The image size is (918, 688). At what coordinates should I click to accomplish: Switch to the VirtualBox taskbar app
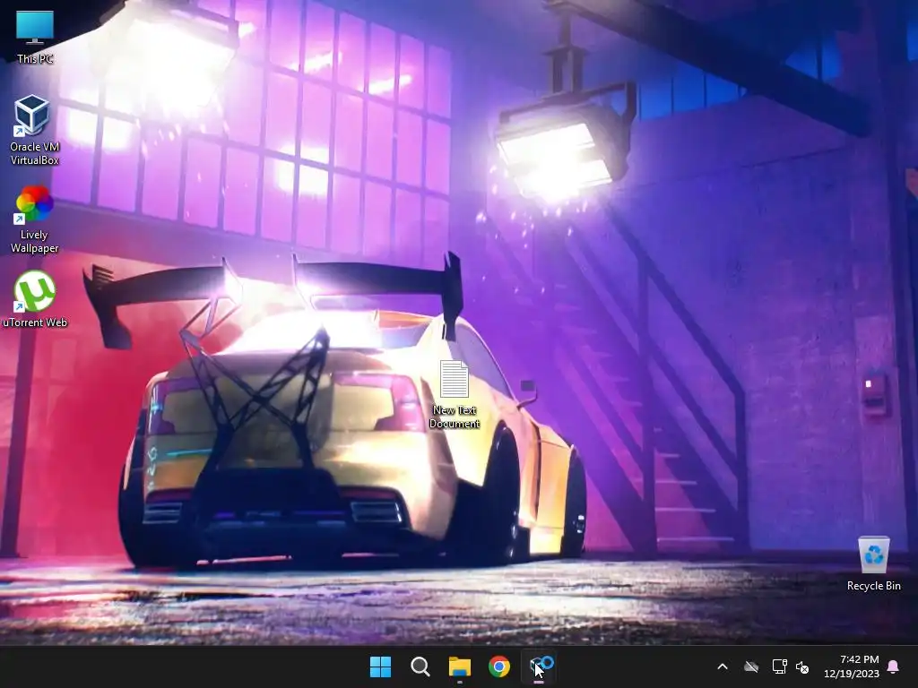click(539, 666)
